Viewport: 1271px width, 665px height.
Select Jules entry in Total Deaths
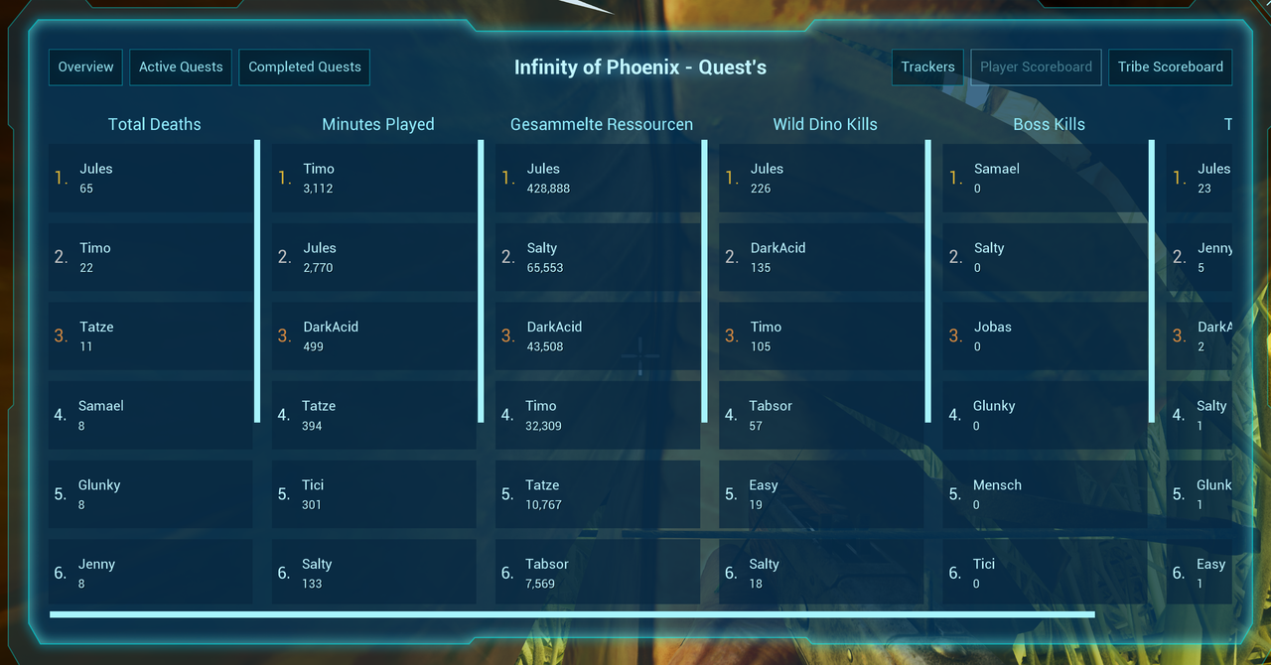(x=150, y=179)
